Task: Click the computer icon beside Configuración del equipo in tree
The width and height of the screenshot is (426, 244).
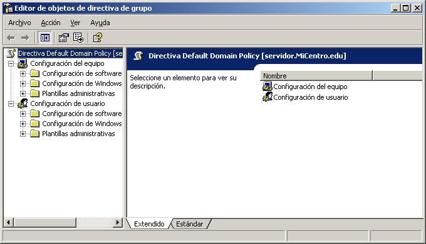Action: click(x=23, y=63)
